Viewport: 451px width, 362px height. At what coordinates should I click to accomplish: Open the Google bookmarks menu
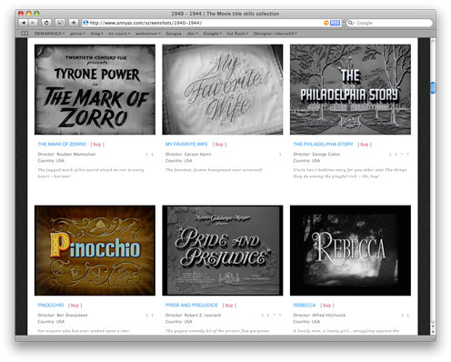tap(212, 34)
